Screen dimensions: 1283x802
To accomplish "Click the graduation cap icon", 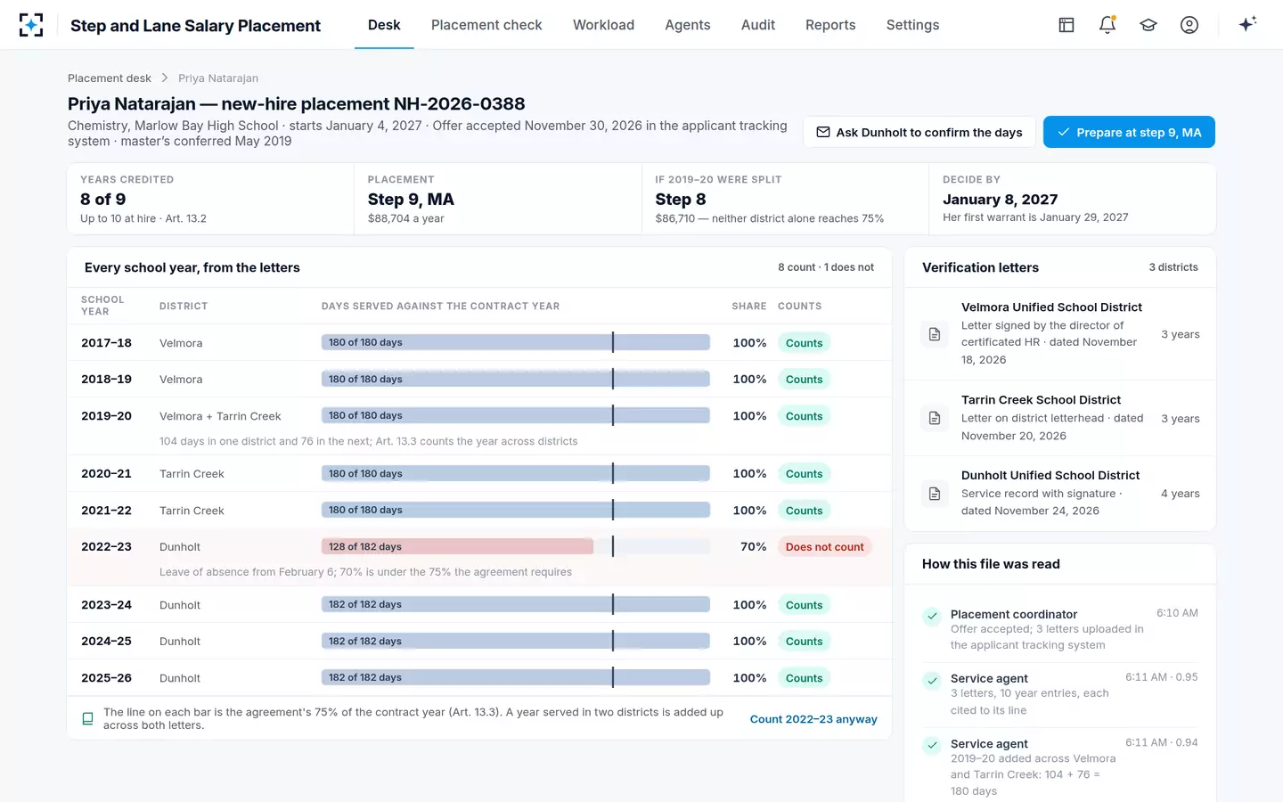I will tap(1148, 25).
